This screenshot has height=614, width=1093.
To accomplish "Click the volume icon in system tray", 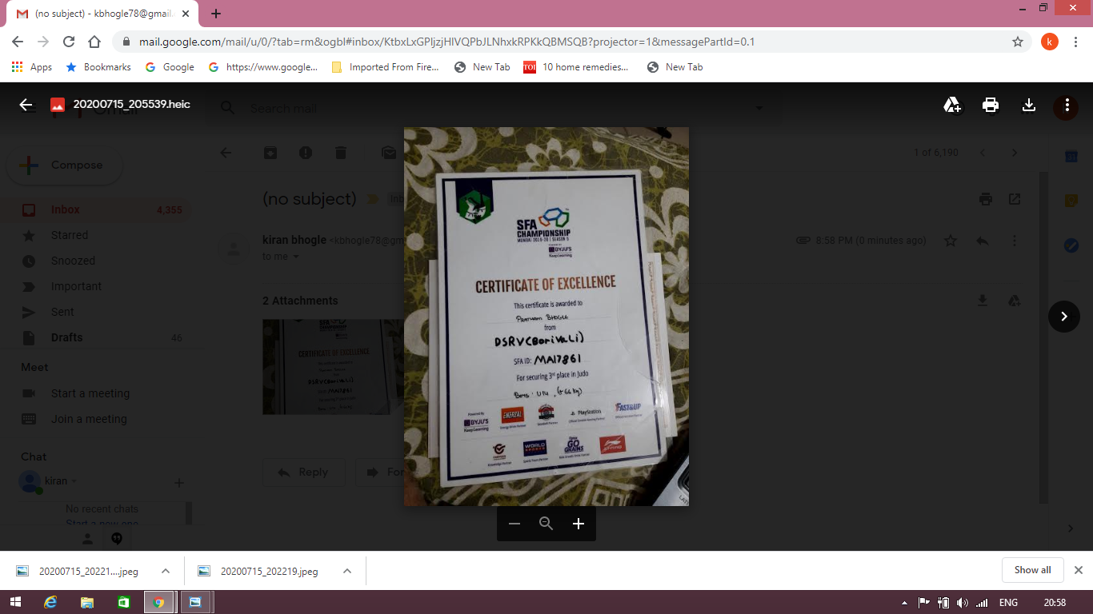I will 962,603.
